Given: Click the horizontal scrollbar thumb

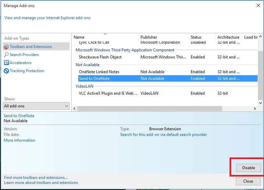Looking at the screenshot, I should click(x=150, y=109).
